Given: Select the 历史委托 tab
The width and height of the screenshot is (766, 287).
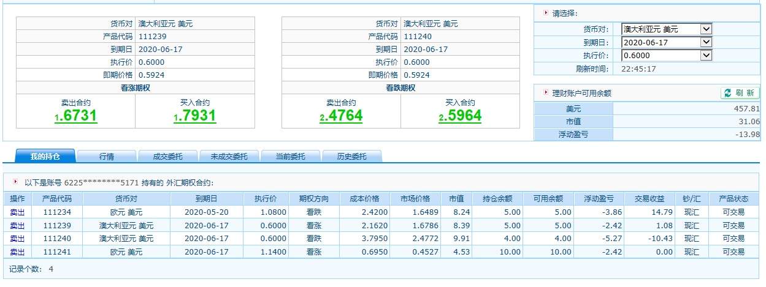Looking at the screenshot, I should coord(351,156).
